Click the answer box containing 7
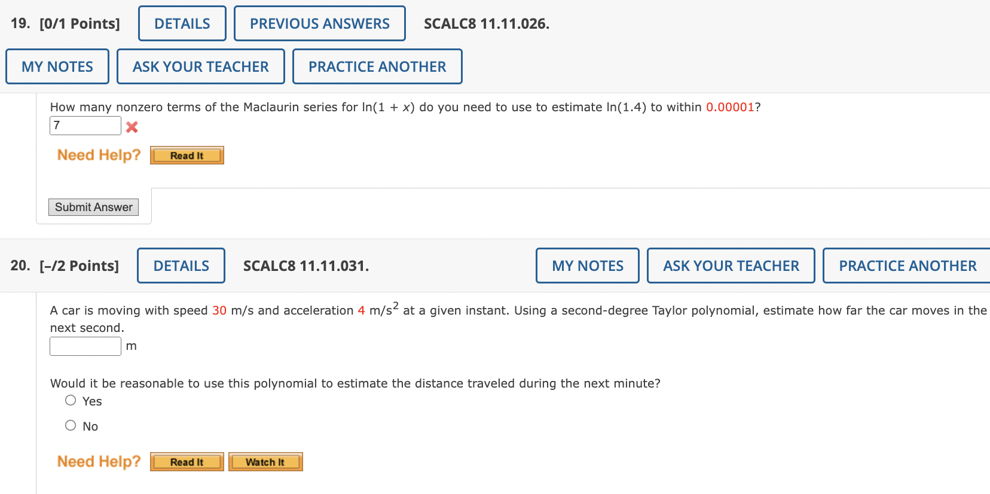The image size is (990, 494). click(85, 126)
